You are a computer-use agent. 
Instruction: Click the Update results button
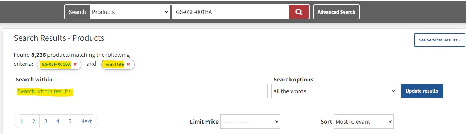(x=422, y=91)
